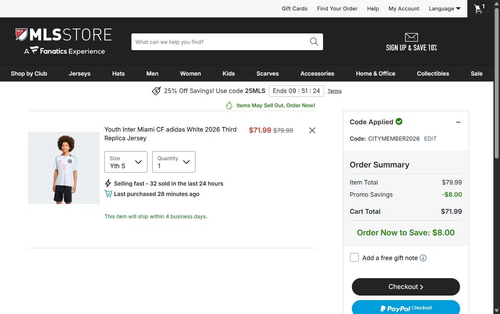Click the scrollbar down arrow
The width and height of the screenshot is (500, 314).
pyautogui.click(x=497, y=311)
